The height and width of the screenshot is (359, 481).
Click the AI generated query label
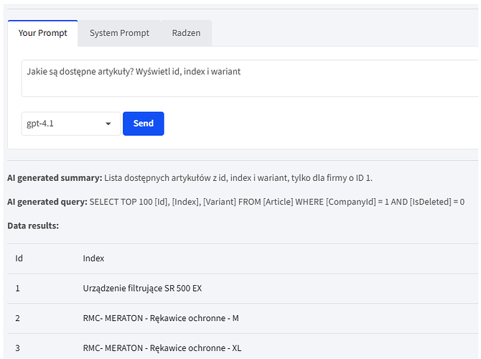[47, 202]
